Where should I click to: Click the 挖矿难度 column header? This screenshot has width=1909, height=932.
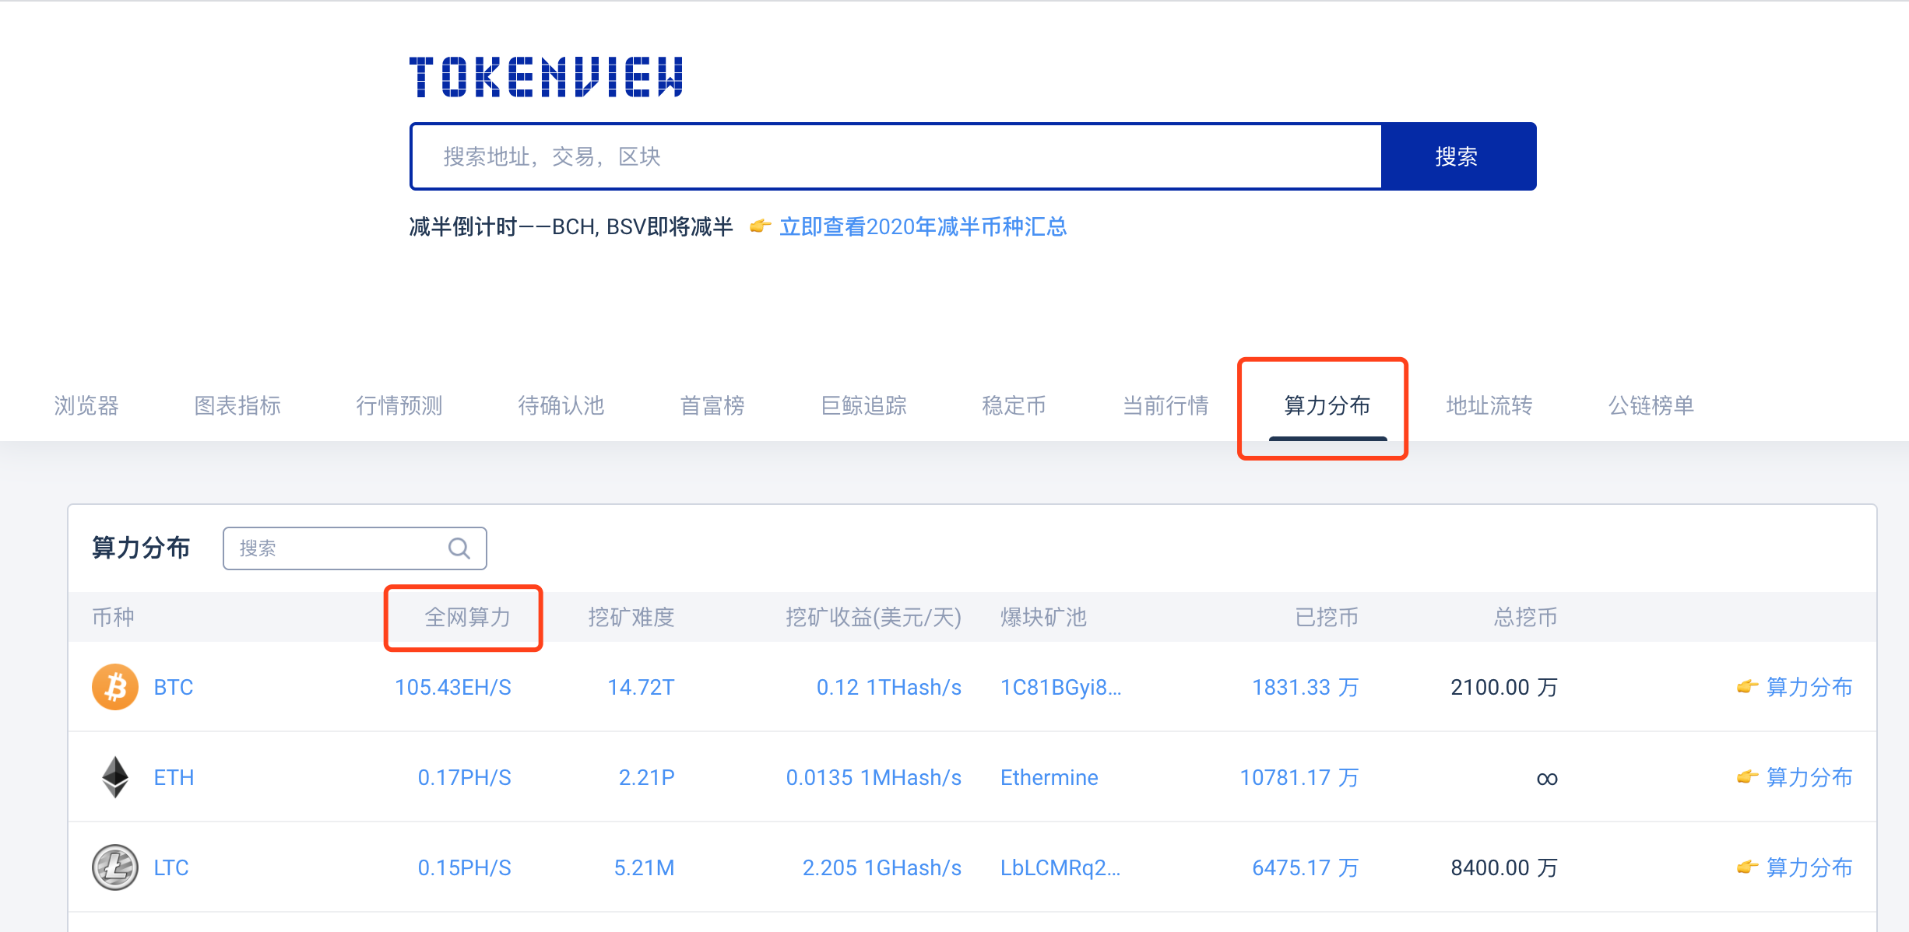coord(631,617)
